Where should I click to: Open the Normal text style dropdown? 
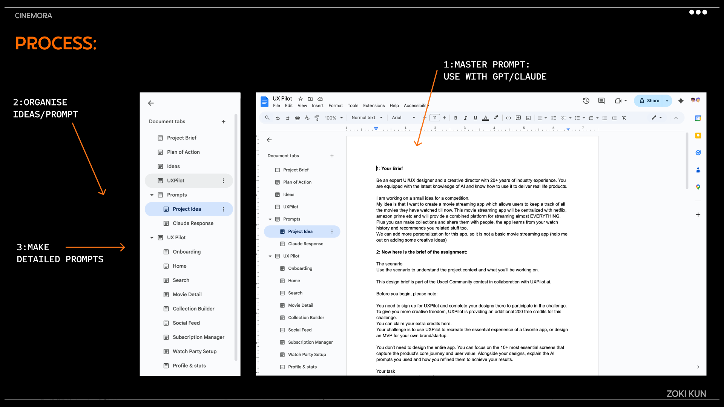coord(367,118)
